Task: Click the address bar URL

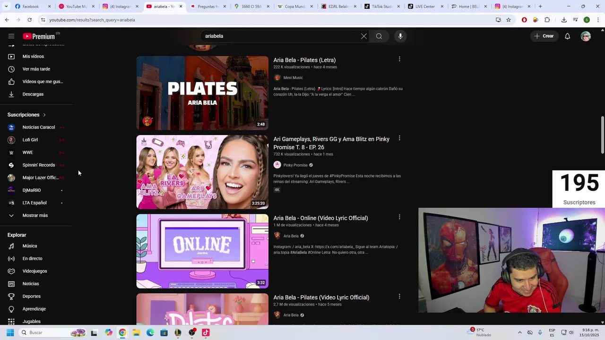Action: (x=92, y=20)
